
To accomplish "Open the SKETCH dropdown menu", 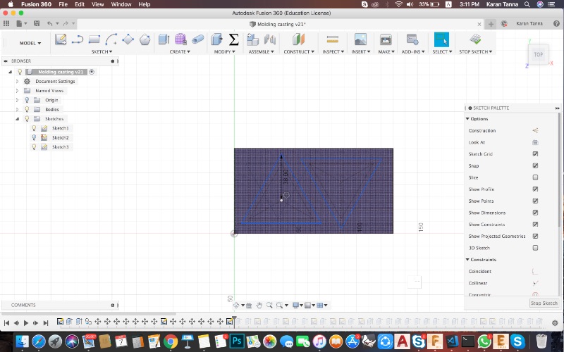I will pyautogui.click(x=102, y=51).
